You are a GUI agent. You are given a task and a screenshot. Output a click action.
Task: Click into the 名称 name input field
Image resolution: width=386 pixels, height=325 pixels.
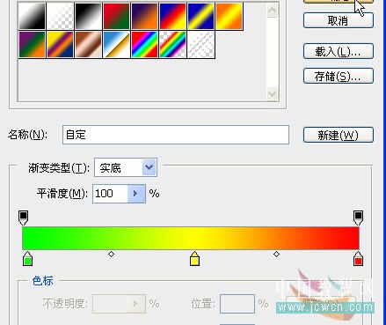(176, 135)
